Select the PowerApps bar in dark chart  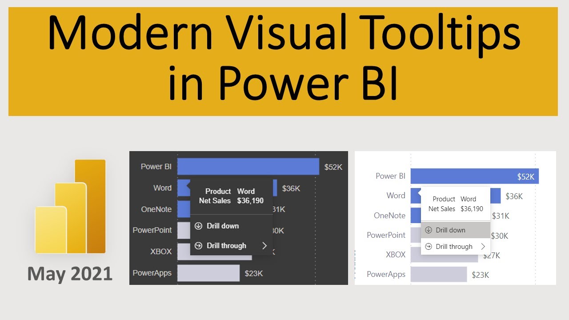click(x=208, y=273)
